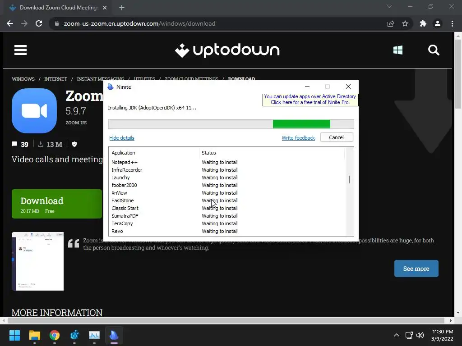The width and height of the screenshot is (462, 346).
Task: Select the InfraRecorder row
Action: pos(227,170)
